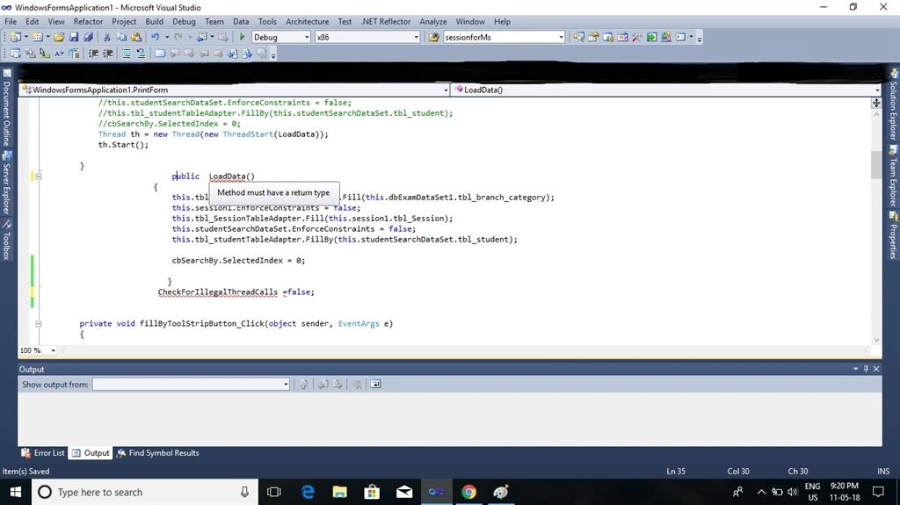Open the Refactor menu
The width and height of the screenshot is (900, 505).
click(88, 21)
